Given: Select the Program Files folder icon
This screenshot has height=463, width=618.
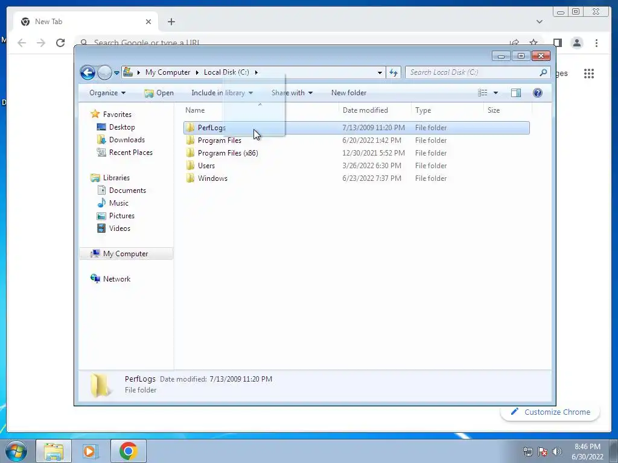Looking at the screenshot, I should click(190, 140).
